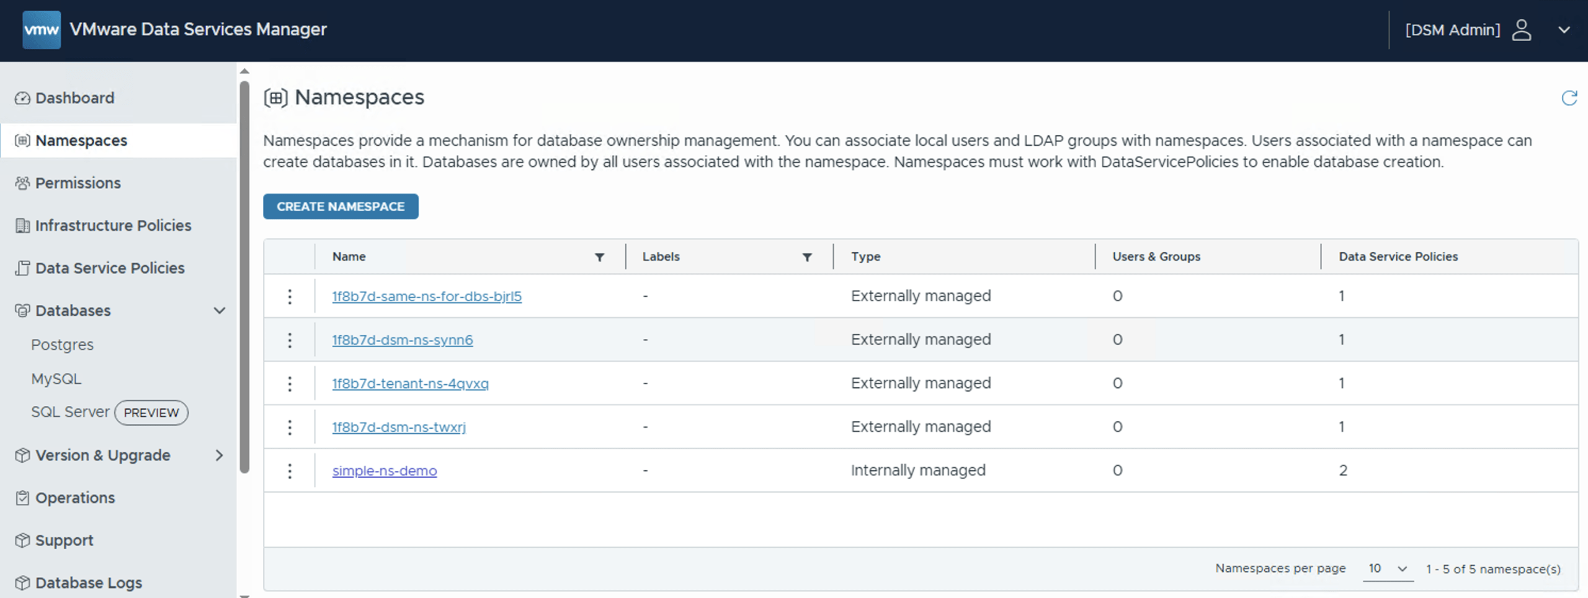Click the Data Service Policies sidebar icon

click(x=22, y=268)
